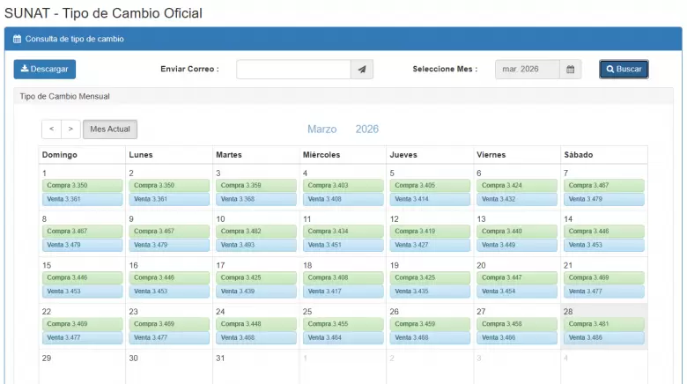This screenshot has height=384, width=687.
Task: Send email with paper plane icon
Action: (362, 70)
